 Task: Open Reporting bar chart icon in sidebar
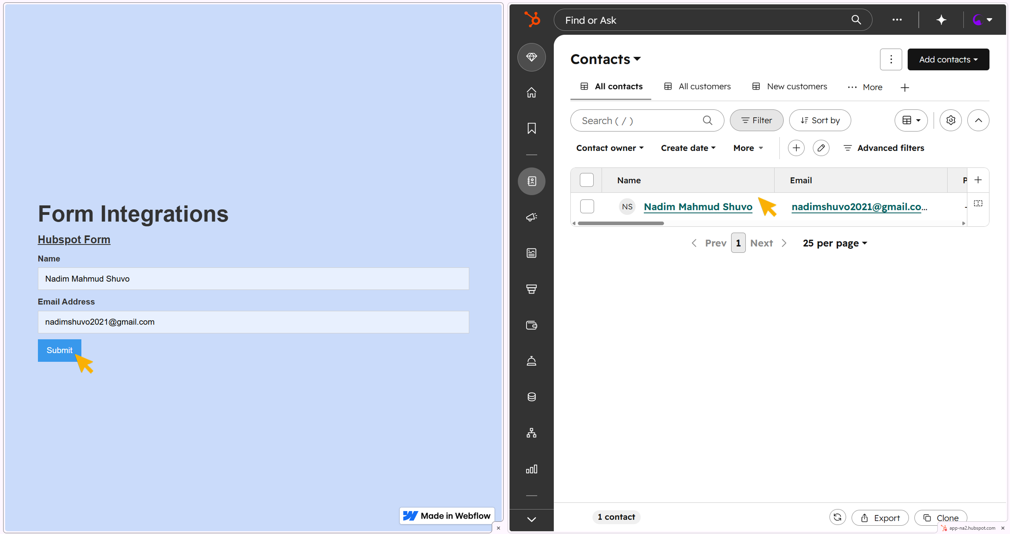coord(532,469)
